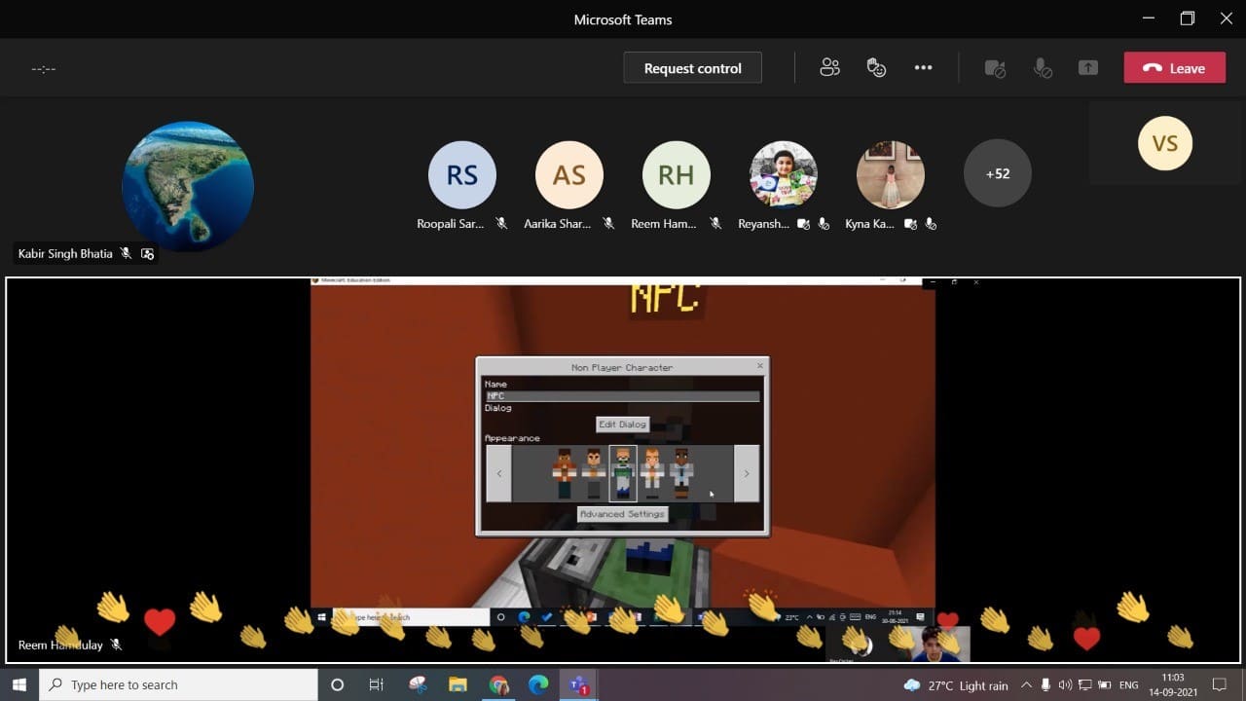1246x701 pixels.
Task: Open the Action Center notifications icon
Action: pos(1220,685)
